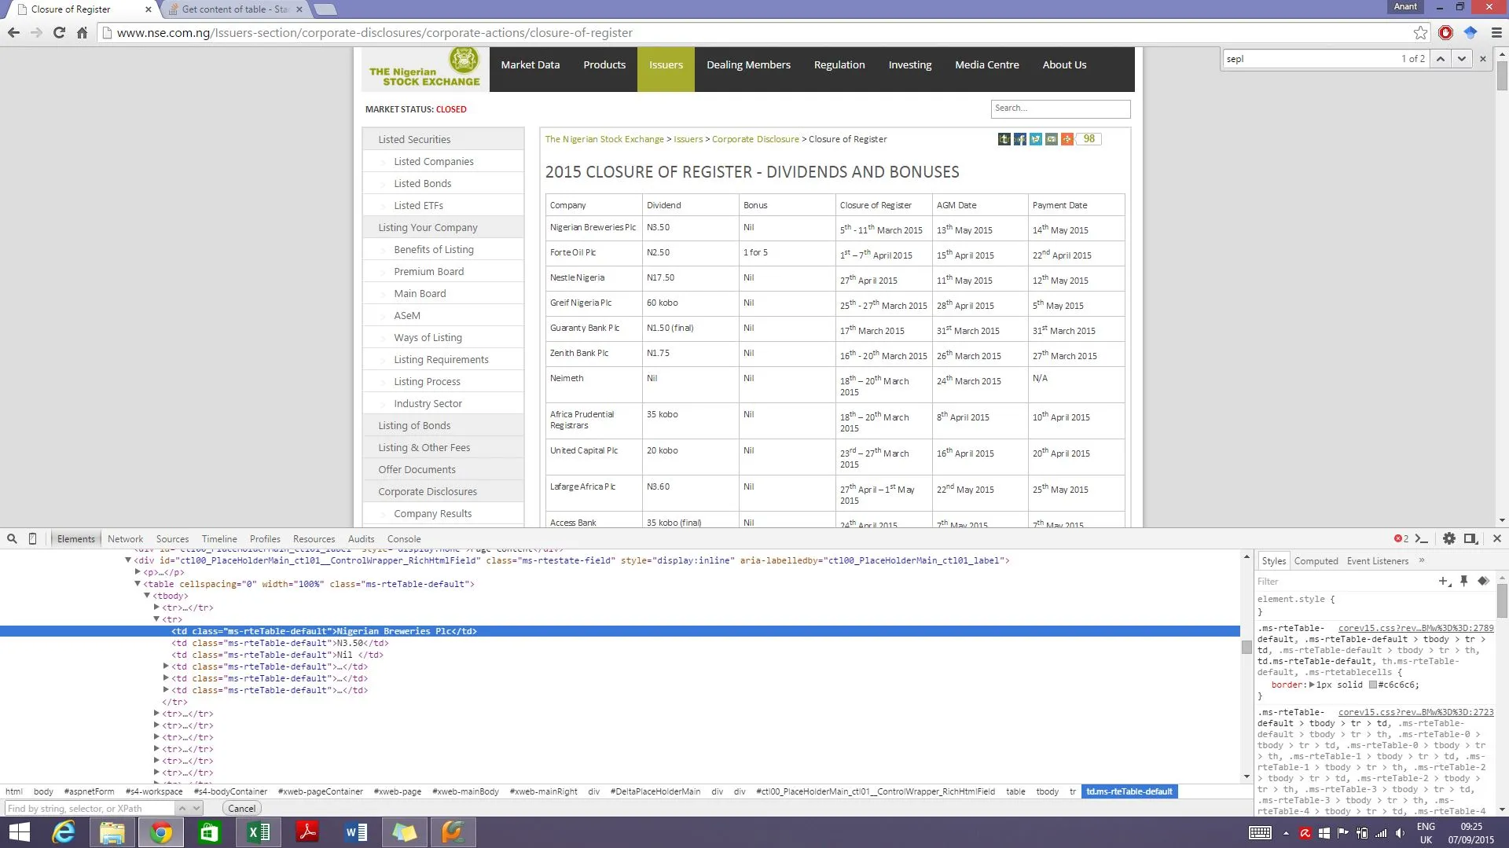The height and width of the screenshot is (848, 1509).
Task: Click the Nigerian Breweries Plc table cell
Action: point(593,228)
